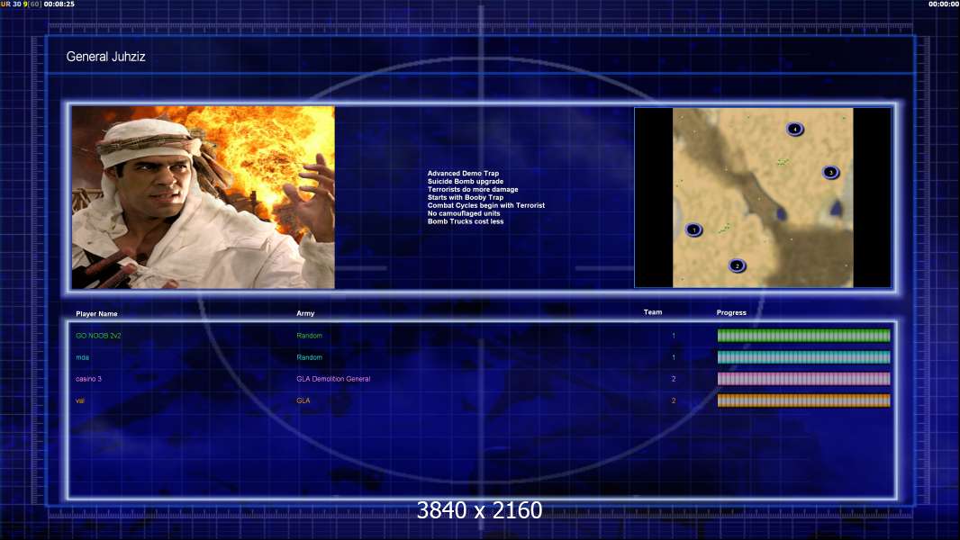The image size is (960, 540).
Task: Click "Terrorists do more damage" text
Action: [x=473, y=190]
